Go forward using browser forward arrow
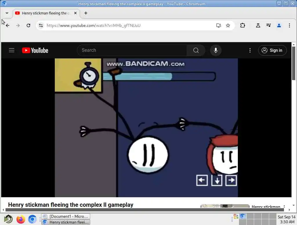297x225 pixels. coord(18,25)
